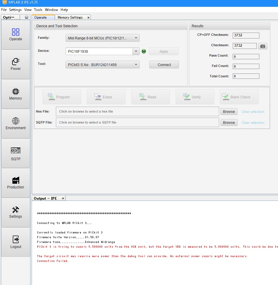Open the Settings sidebar panel
Image resolution: width=278 pixels, height=285 pixels.
(16, 212)
